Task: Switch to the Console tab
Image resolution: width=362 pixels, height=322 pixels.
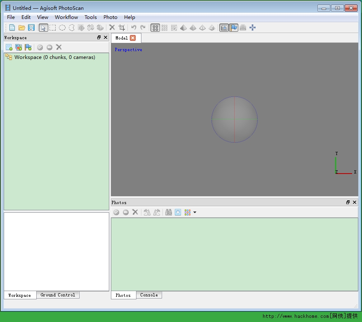Action: click(x=149, y=295)
